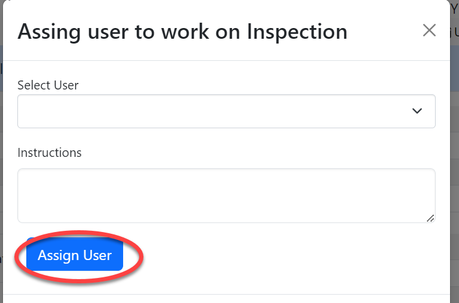Expand the Select User dropdown arrow
Viewport: 459px width, 303px height.
point(417,111)
